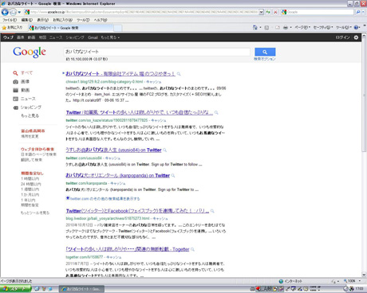This screenshot has width=367, height=293.
Task: Click the red Stop loading icon
Action: (x=275, y=12)
